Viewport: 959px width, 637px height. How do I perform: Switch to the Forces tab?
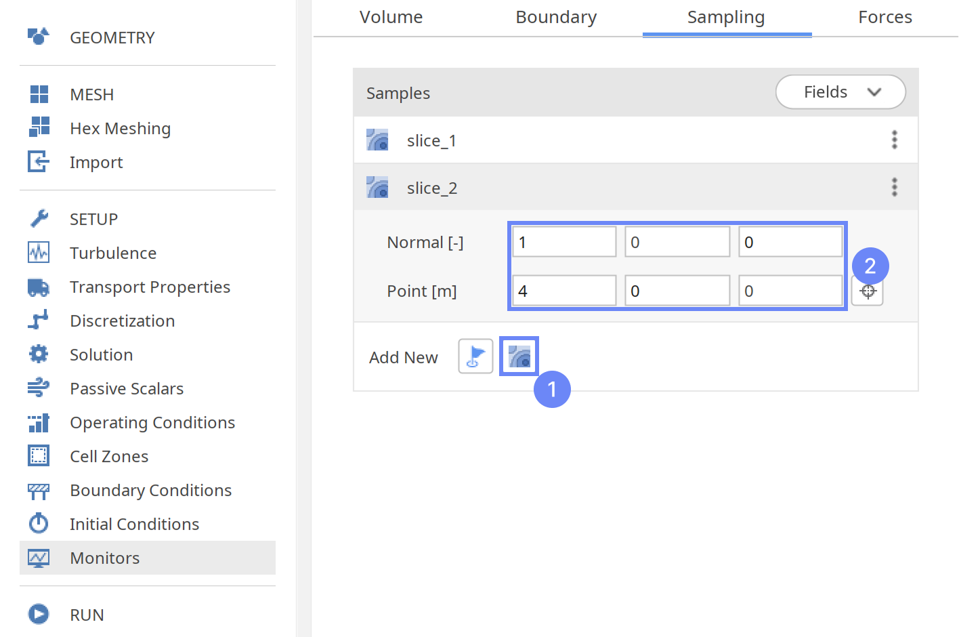[x=885, y=18]
